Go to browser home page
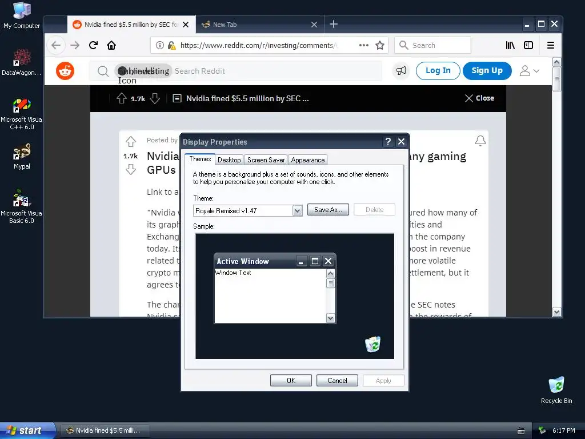 (x=111, y=45)
